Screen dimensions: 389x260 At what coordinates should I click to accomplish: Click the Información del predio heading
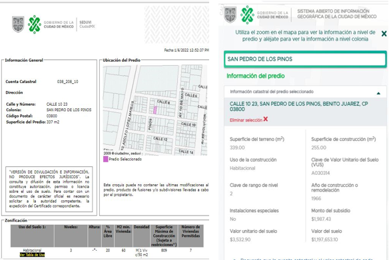click(x=256, y=76)
